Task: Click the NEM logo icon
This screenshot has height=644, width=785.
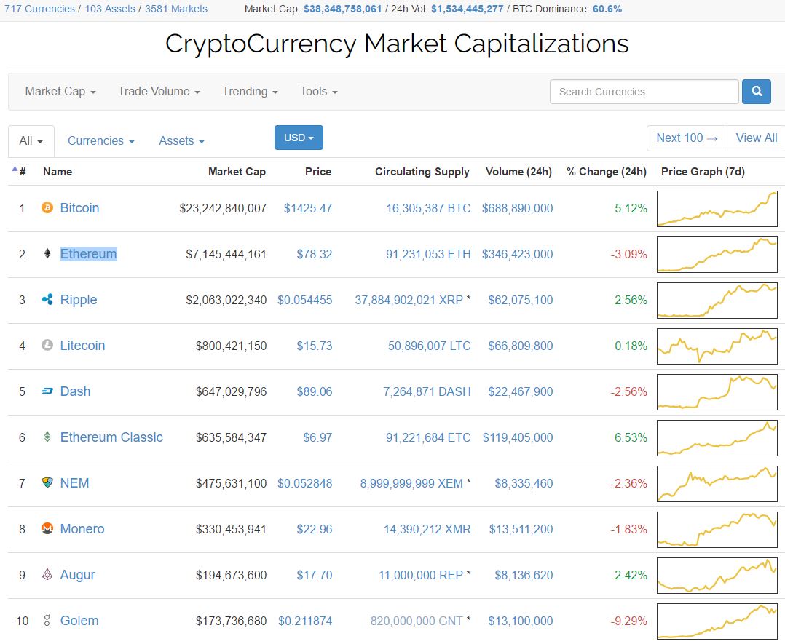Action: (47, 483)
